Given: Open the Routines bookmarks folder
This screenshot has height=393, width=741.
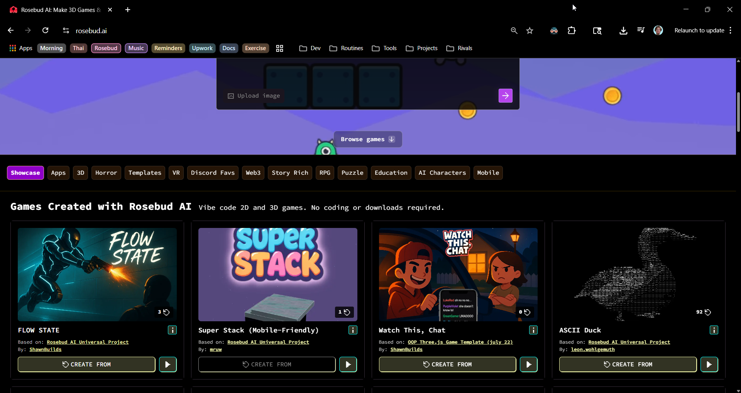Looking at the screenshot, I should pos(346,48).
